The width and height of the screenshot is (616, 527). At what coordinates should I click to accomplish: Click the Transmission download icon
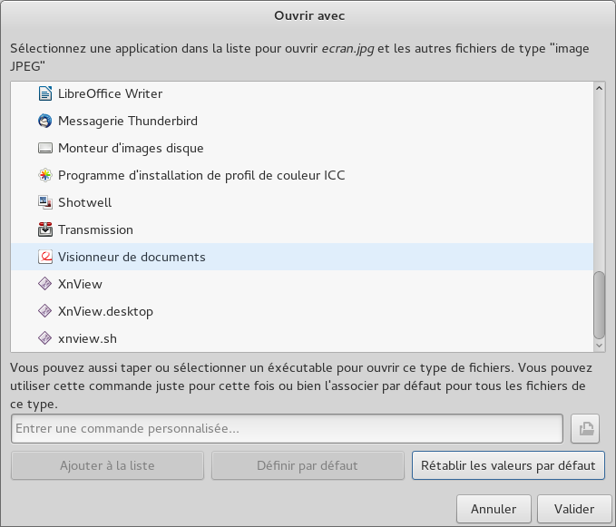45,229
